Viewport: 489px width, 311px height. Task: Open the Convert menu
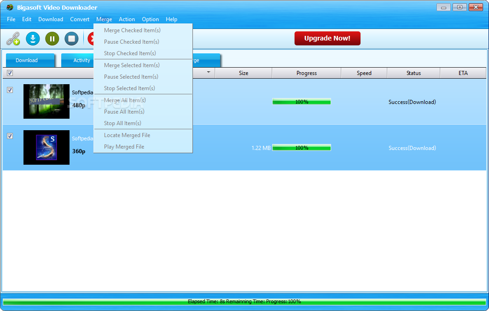click(80, 19)
